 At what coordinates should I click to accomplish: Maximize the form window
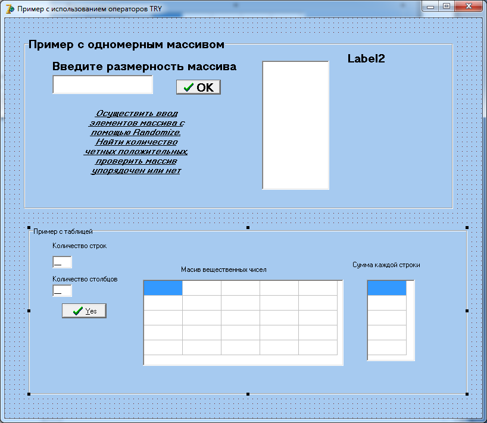coord(447,6)
